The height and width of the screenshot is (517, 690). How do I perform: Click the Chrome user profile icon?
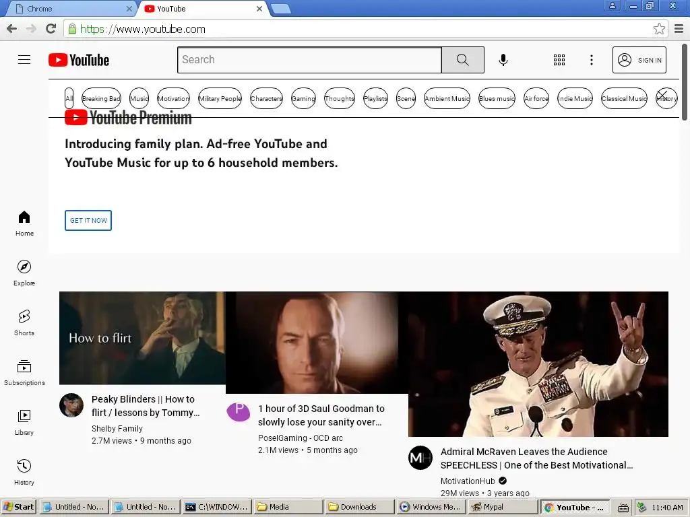pos(612,6)
